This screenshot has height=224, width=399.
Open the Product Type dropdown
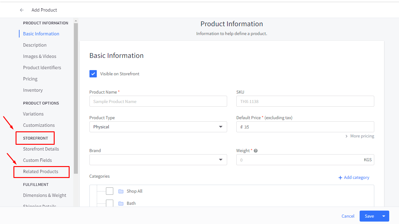(x=158, y=127)
